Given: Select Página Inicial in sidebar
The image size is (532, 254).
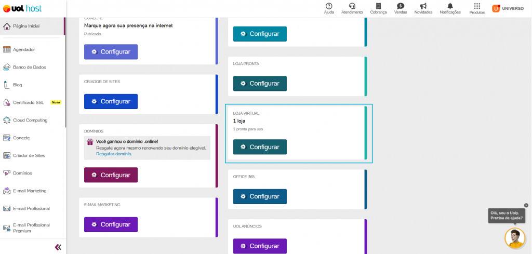Looking at the screenshot, I should [x=32, y=26].
